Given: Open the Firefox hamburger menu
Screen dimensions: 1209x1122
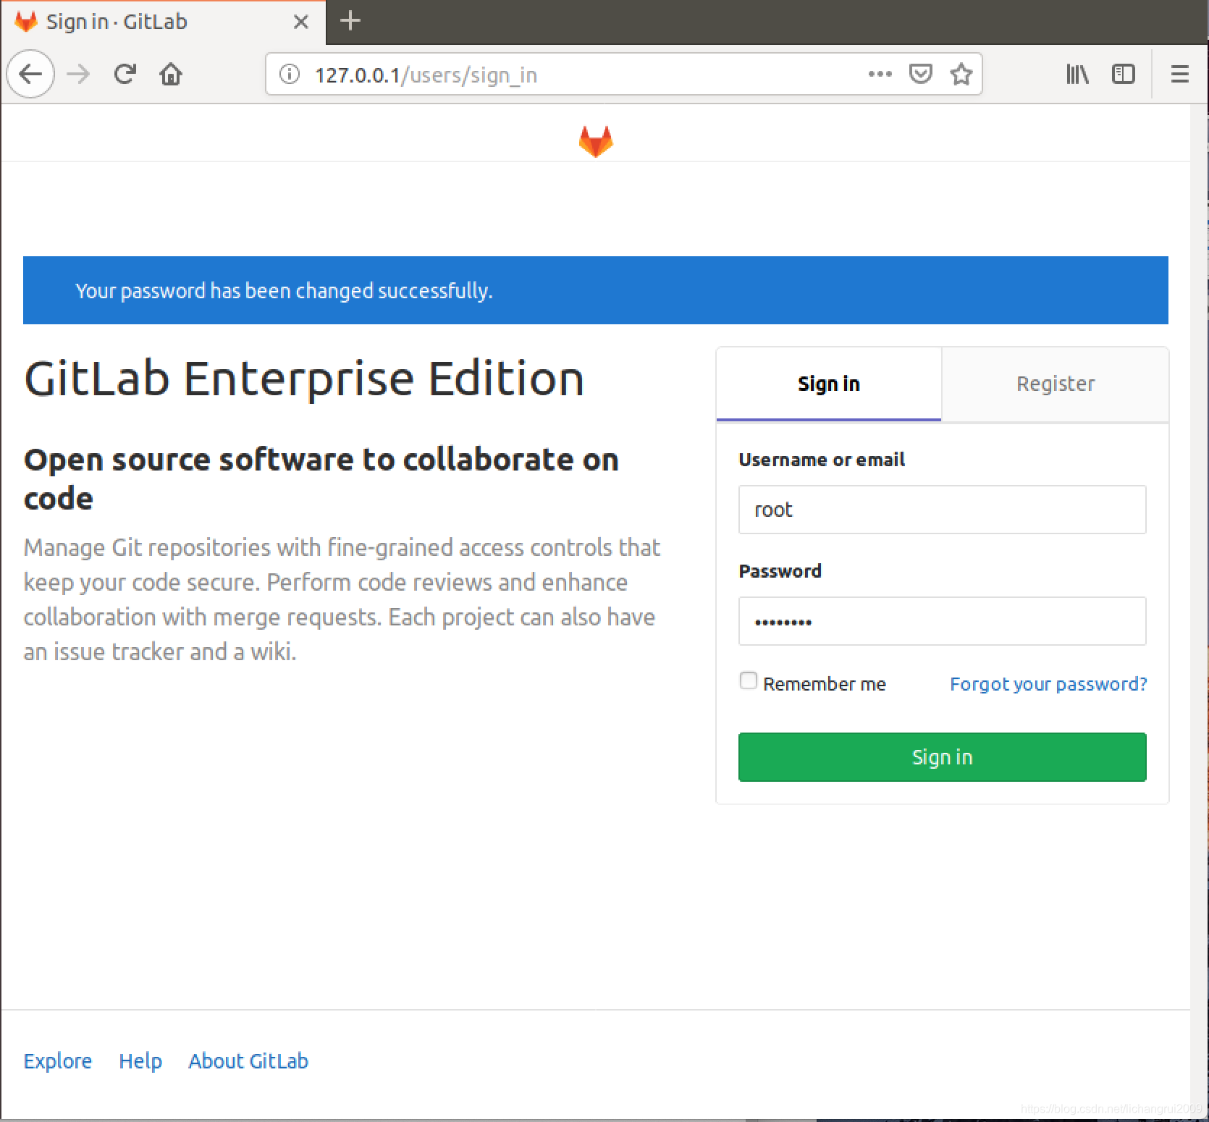Looking at the screenshot, I should (x=1180, y=74).
